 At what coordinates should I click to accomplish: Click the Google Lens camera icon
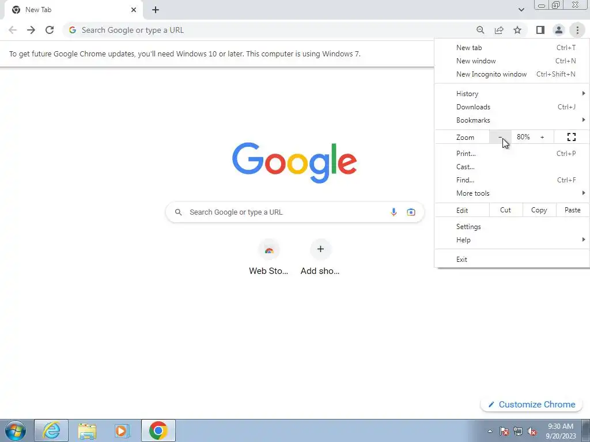[x=411, y=212]
